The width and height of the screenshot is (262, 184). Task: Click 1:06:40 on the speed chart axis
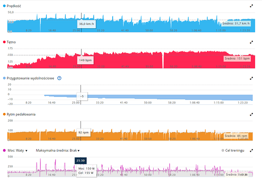[197, 30]
